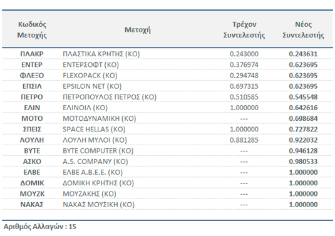Select the ΜΟΥΖΑΚΗΣ (ΚΟ) stock name
The height and width of the screenshot is (236, 335).
pyautogui.click(x=90, y=193)
